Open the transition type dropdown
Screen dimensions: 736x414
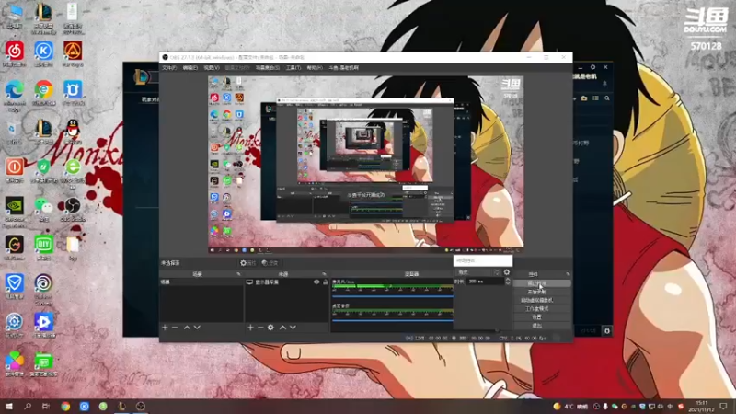tap(478, 272)
